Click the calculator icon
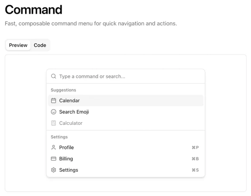This screenshot has width=251, height=196. coord(54,123)
